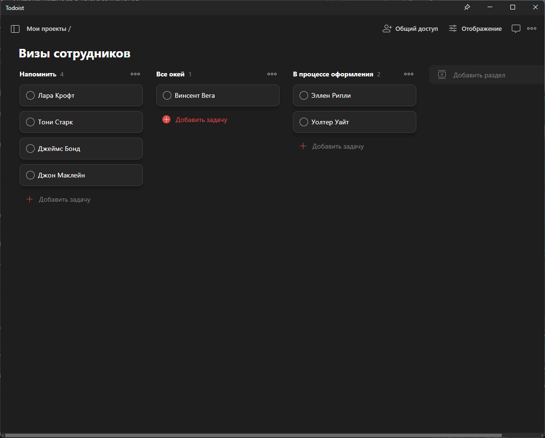Click the Все окей section heading

(x=170, y=74)
